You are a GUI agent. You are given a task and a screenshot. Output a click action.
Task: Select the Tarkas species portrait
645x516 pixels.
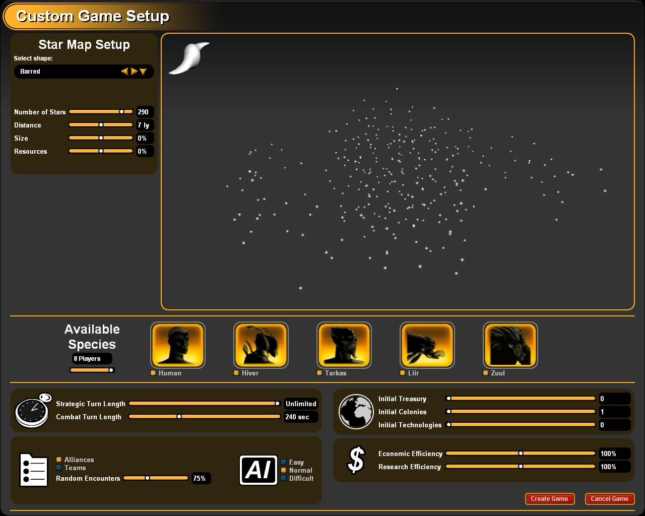(x=344, y=345)
